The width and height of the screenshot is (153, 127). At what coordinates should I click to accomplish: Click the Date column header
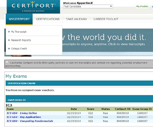74,109
